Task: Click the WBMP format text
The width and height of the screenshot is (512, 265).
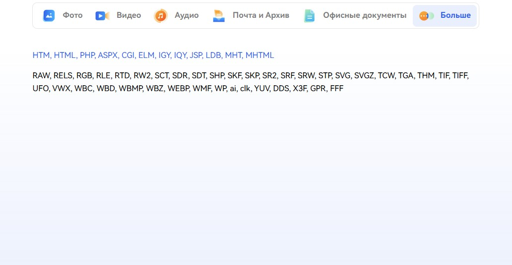Action: click(130, 89)
